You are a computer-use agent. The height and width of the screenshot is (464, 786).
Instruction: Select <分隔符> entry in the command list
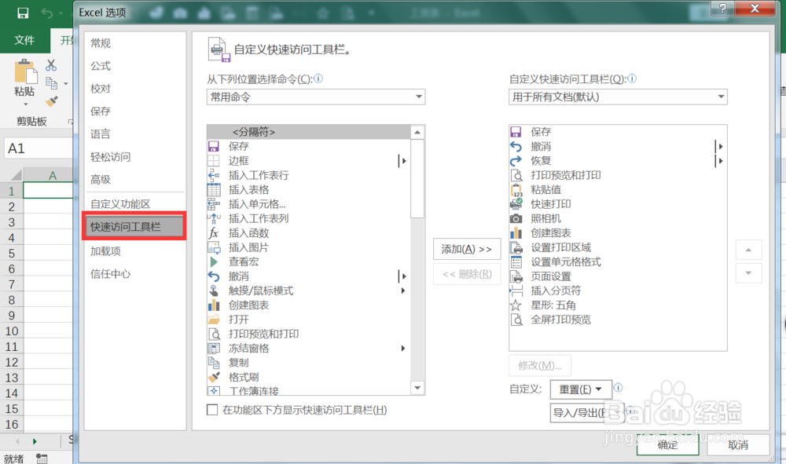click(x=308, y=132)
